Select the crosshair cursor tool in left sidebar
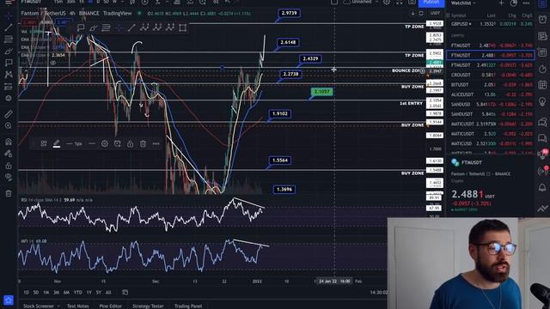The image size is (550, 309). click(x=9, y=15)
